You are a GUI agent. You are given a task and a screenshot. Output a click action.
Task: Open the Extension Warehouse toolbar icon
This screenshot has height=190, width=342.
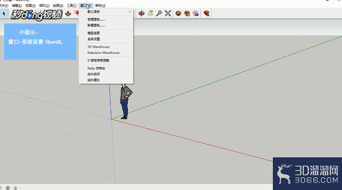click(187, 13)
